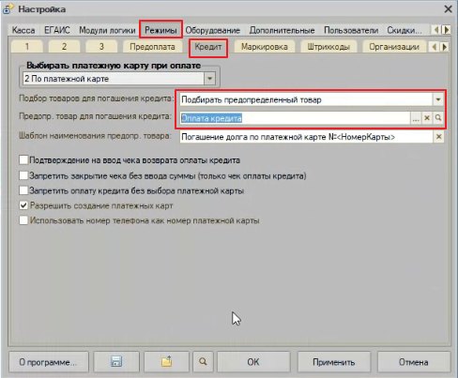Open the Подбор товаров для погашения dropdown arrow
The height and width of the screenshot is (378, 458).
pyautogui.click(x=438, y=99)
